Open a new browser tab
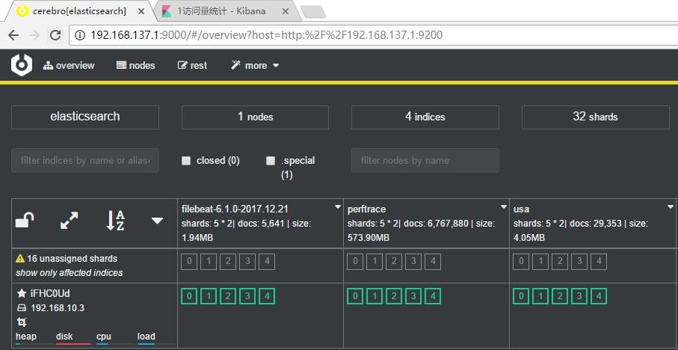 click(312, 12)
